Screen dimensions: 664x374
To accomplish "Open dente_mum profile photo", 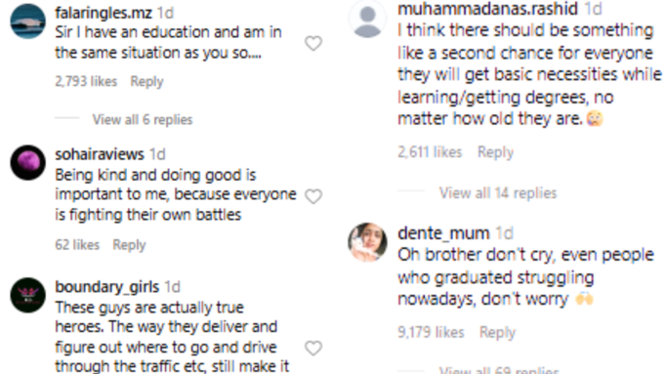I will tap(367, 242).
